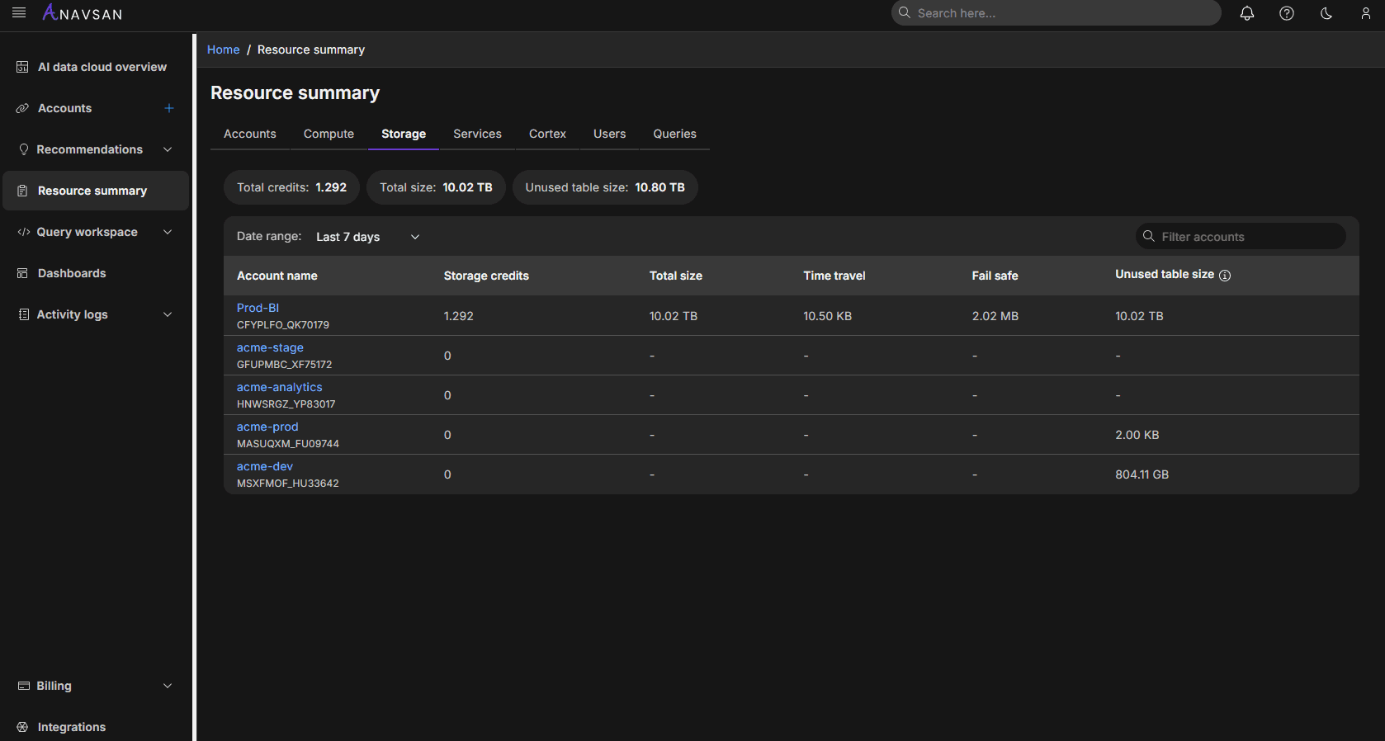This screenshot has height=741, width=1385.
Task: Switch to the Accounts tab
Action: [250, 134]
